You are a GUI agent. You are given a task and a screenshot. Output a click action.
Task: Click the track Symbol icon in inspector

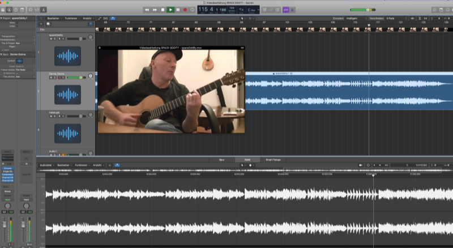[x=19, y=61]
